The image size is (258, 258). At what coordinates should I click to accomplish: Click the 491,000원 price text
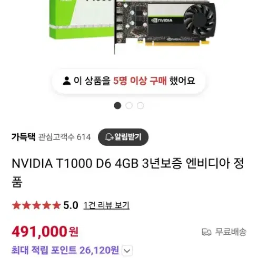[45, 232]
